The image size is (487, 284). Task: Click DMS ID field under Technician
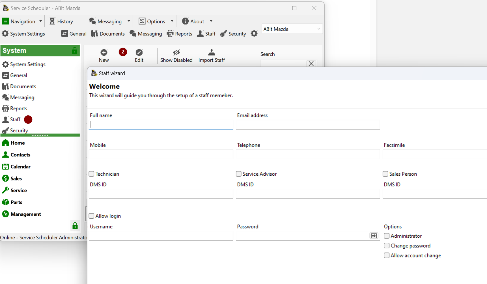pos(161,194)
